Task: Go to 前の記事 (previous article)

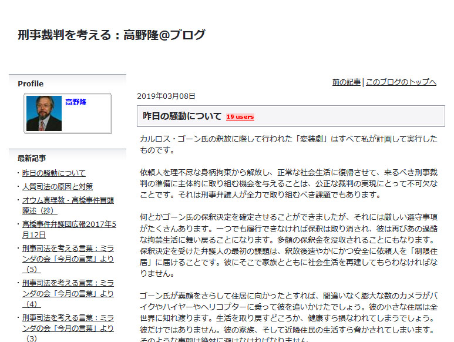Action: 346,82
